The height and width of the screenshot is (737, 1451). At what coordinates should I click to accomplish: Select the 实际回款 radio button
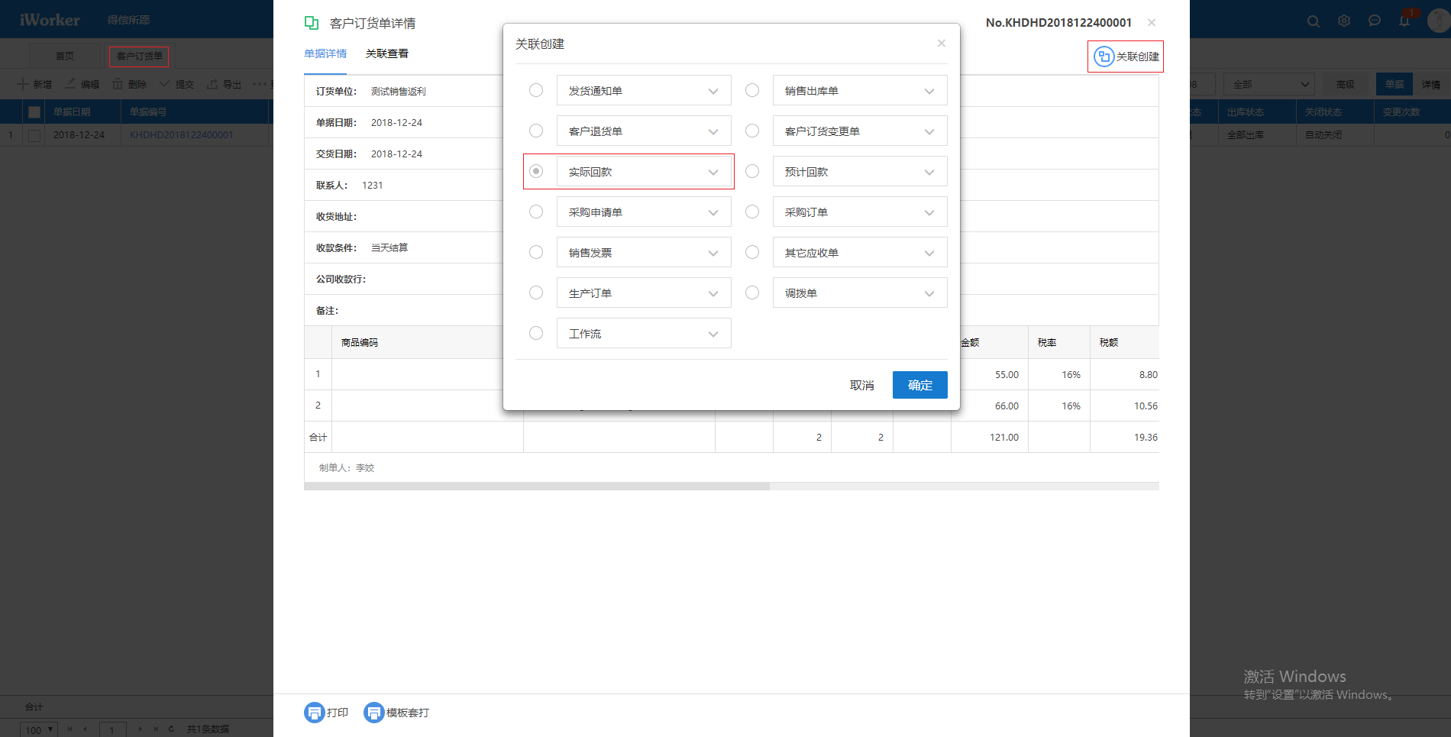(x=536, y=171)
